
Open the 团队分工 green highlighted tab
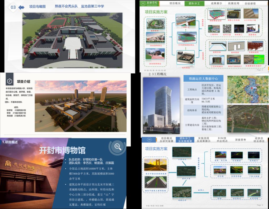(x=194, y=3)
